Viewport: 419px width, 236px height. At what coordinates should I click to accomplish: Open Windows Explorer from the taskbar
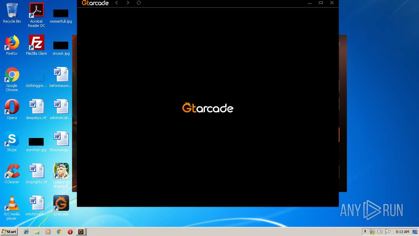coord(37,232)
